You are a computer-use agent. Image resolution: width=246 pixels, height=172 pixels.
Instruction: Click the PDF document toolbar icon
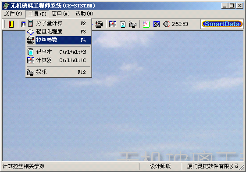[x=146, y=24]
